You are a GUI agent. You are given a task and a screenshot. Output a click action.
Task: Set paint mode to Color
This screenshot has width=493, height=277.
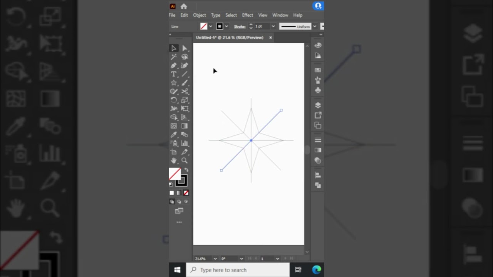point(172,193)
